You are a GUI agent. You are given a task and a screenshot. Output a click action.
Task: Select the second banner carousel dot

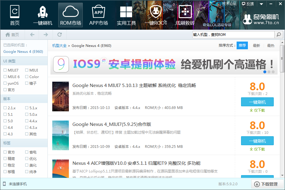(269, 72)
